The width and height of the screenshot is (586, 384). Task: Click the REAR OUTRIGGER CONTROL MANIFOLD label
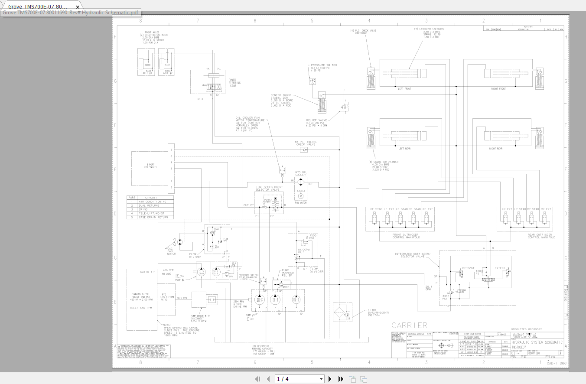pyautogui.click(x=541, y=236)
